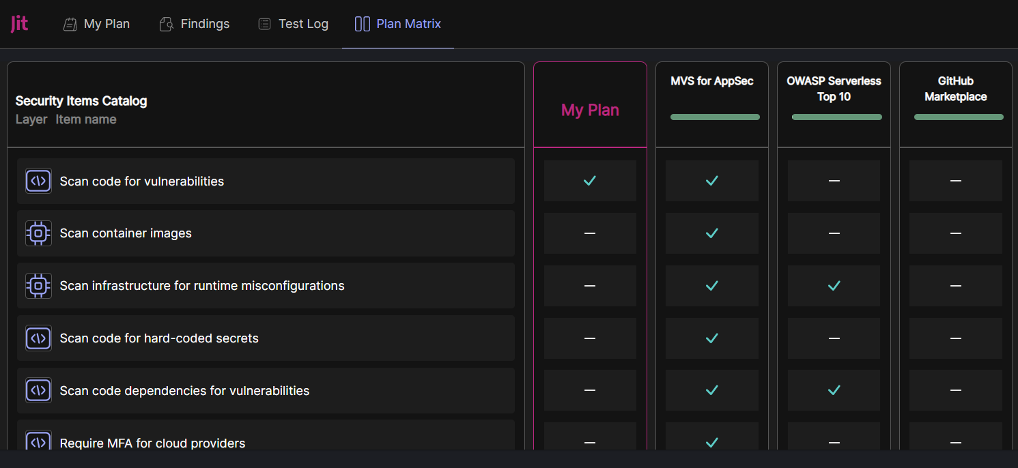Click GitHub Marketplace dash for Scan code for vulnerabilities
The height and width of the screenshot is (468, 1018).
(x=956, y=181)
